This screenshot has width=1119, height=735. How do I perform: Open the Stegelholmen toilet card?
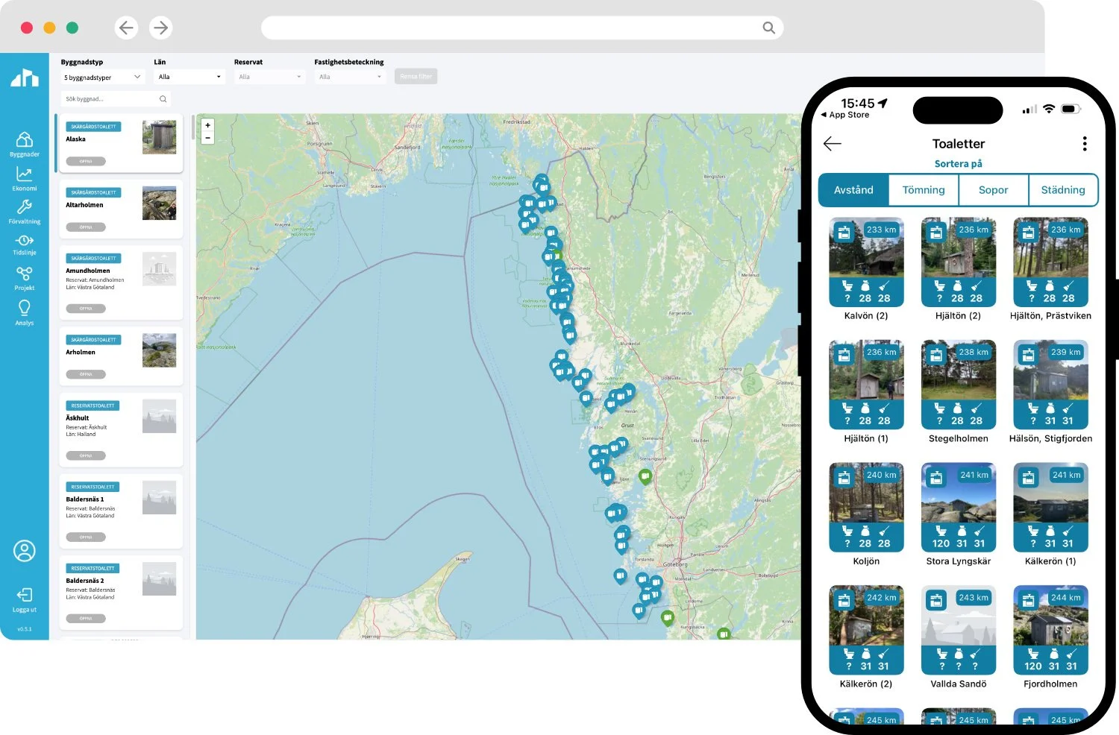958,392
